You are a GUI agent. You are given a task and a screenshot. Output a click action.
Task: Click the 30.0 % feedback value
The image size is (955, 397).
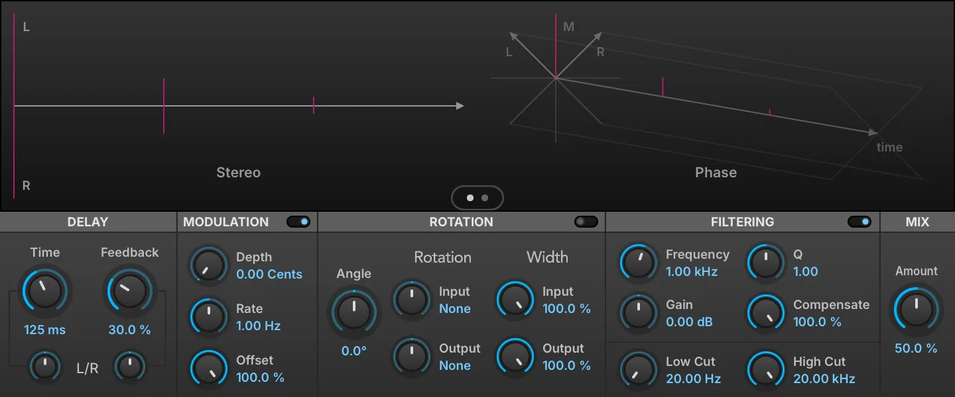pyautogui.click(x=129, y=330)
